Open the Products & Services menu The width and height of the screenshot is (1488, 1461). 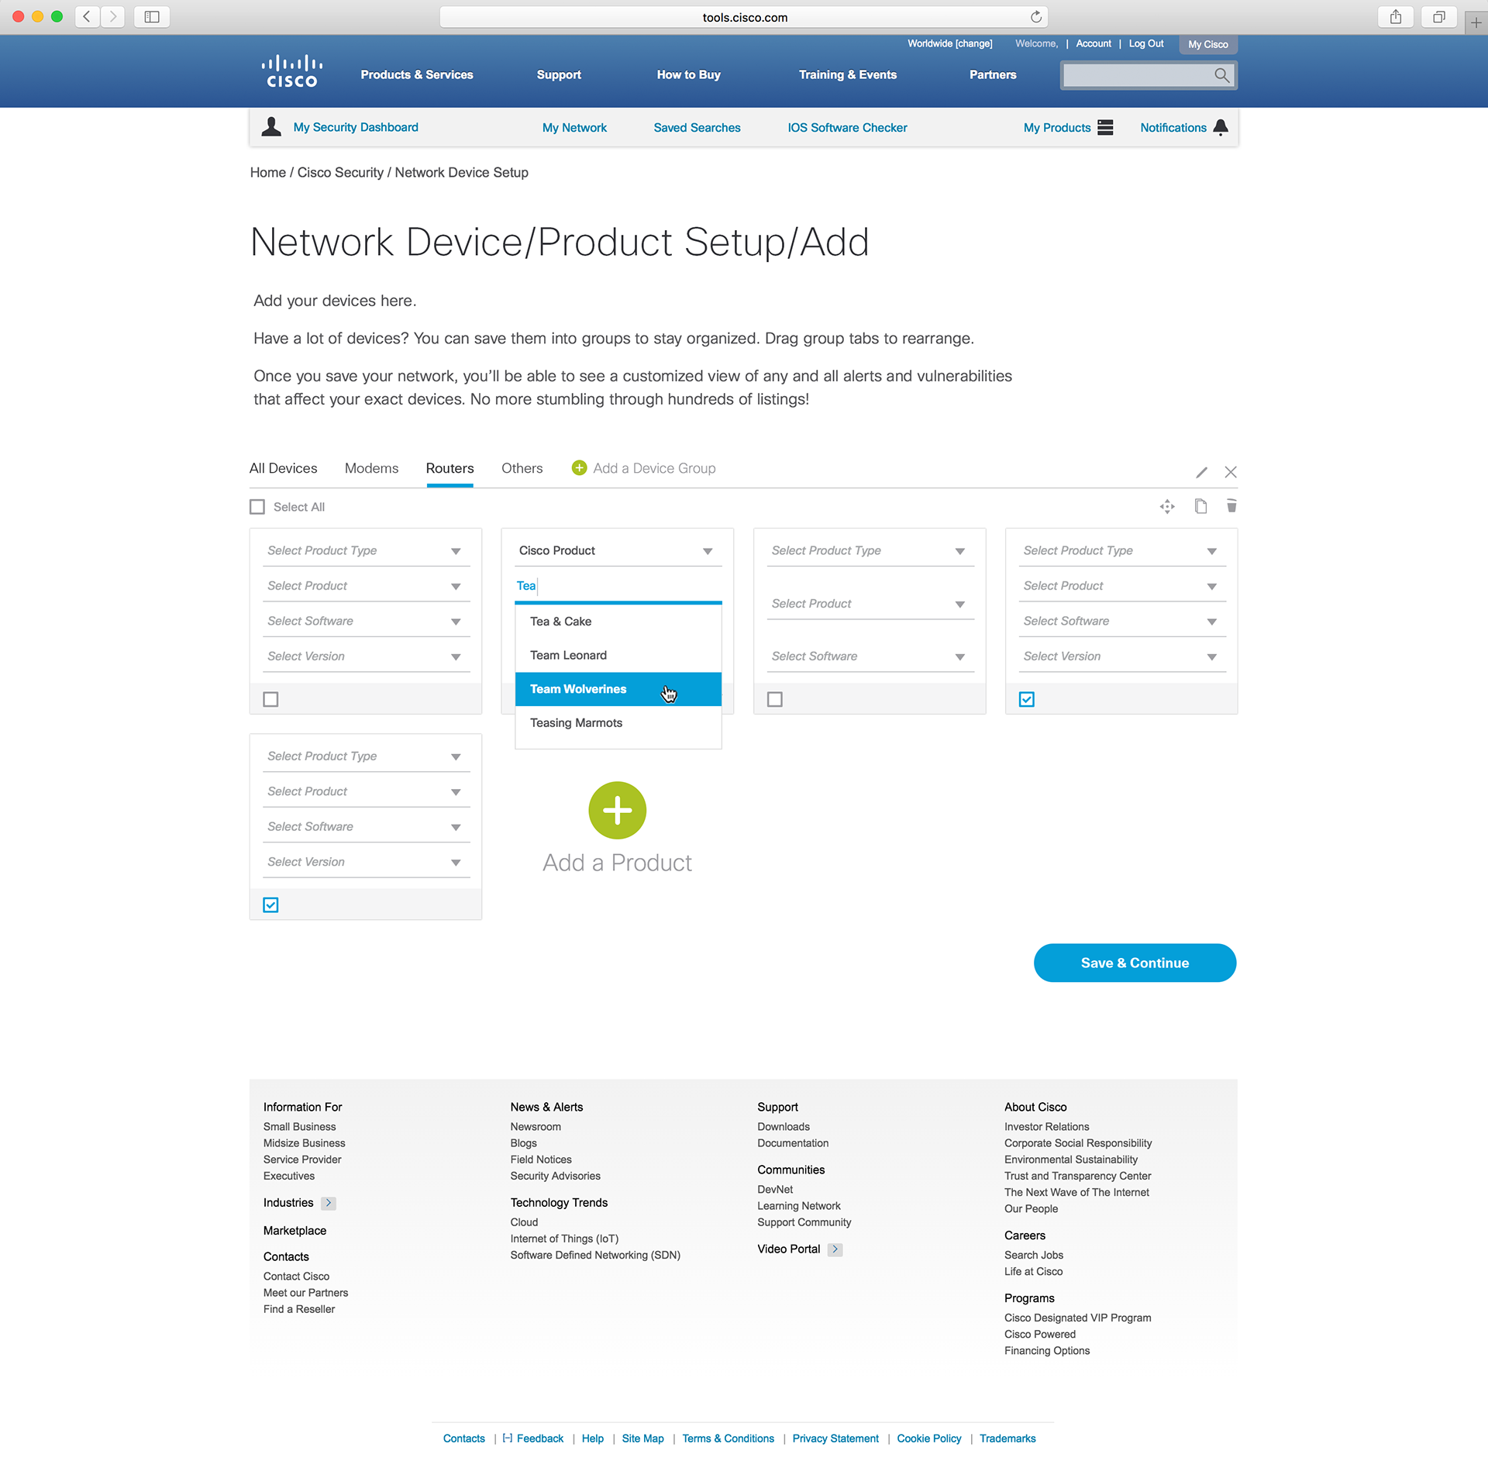coord(416,74)
